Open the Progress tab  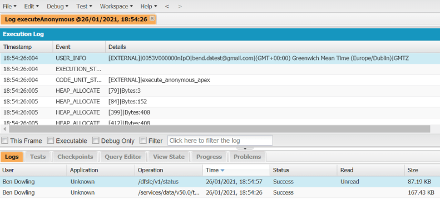209,157
